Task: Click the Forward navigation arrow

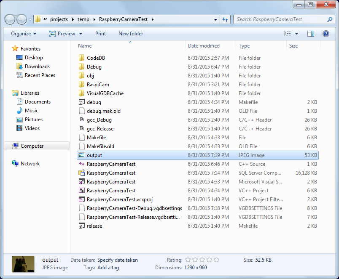Action: click(x=22, y=20)
